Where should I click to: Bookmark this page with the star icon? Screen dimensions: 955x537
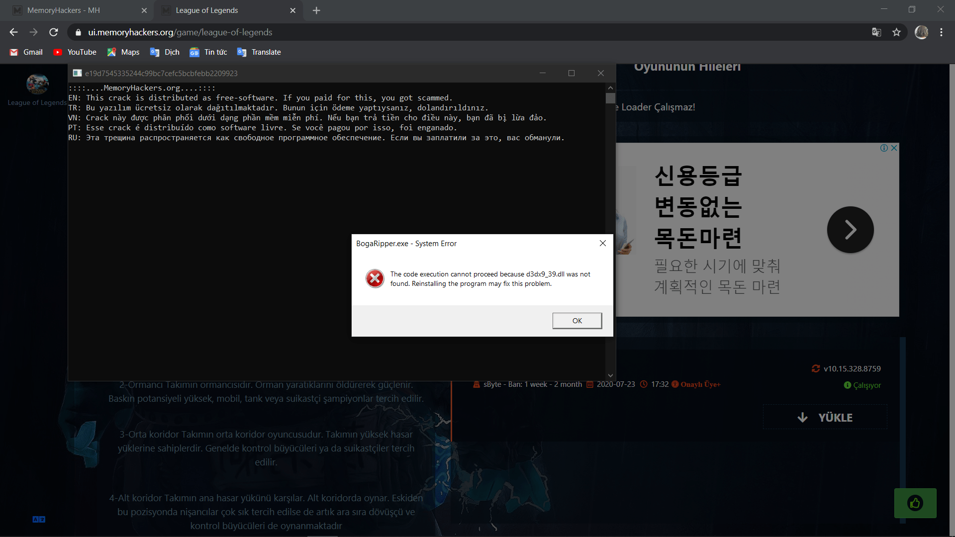[x=896, y=32]
